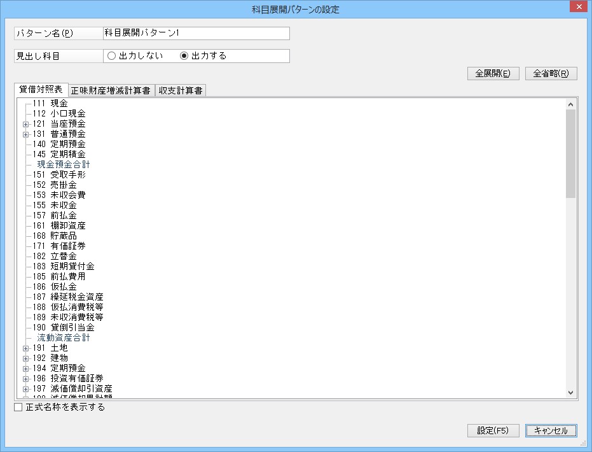This screenshot has height=452, width=592.
Task: Open the 貸借対照表 tab
Action: (40, 90)
